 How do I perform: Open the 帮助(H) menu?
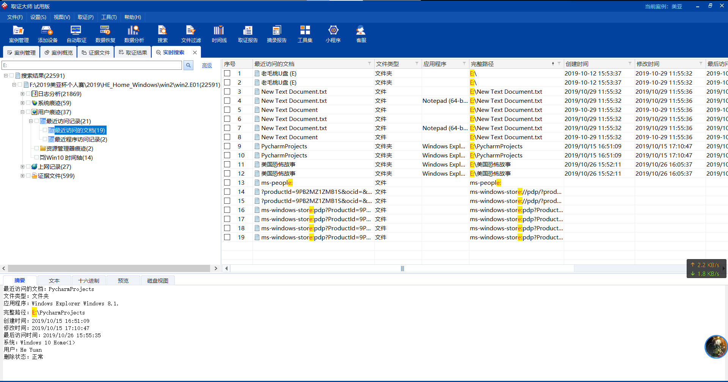[x=133, y=17]
